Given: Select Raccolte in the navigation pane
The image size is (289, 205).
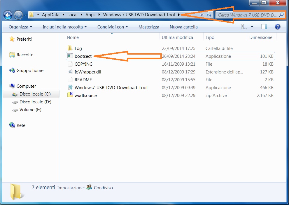Looking at the screenshot, I should pyautogui.click(x=25, y=55).
